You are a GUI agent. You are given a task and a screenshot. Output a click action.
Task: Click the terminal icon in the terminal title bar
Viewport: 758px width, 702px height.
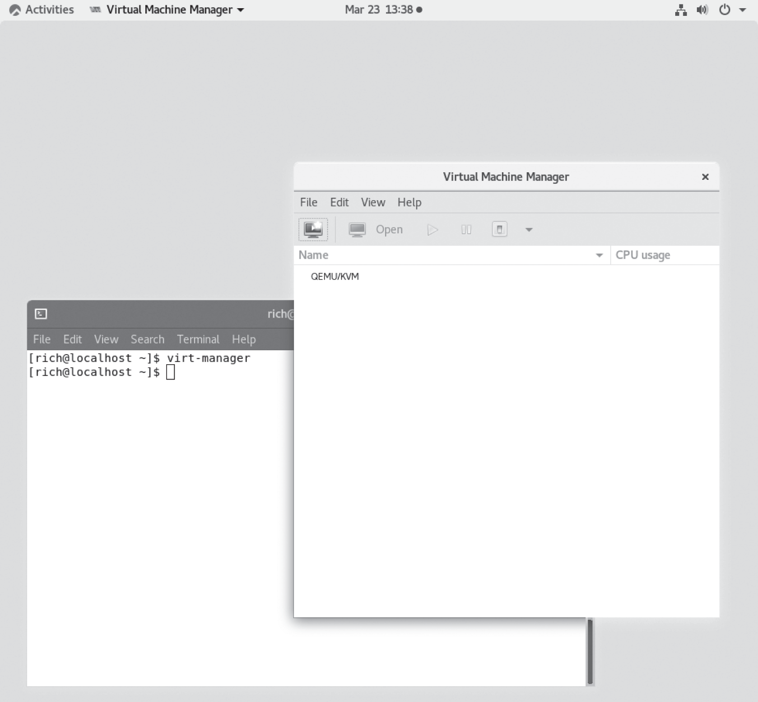[x=41, y=314]
